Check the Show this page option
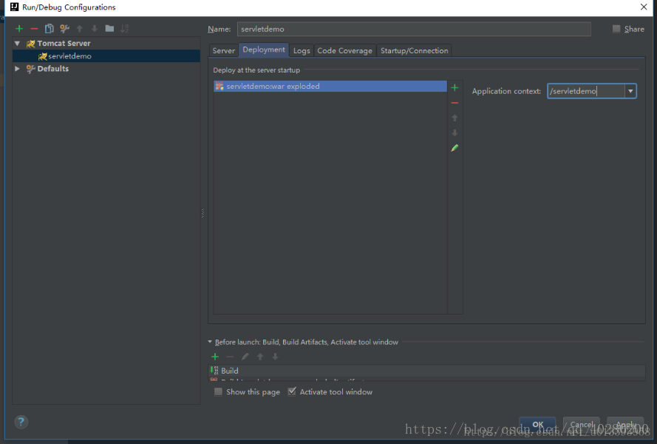Screen dimensions: 657x444 click(218, 392)
